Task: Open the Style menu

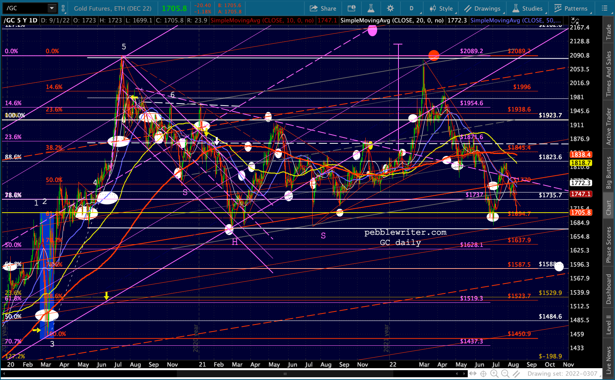Action: 441,8
